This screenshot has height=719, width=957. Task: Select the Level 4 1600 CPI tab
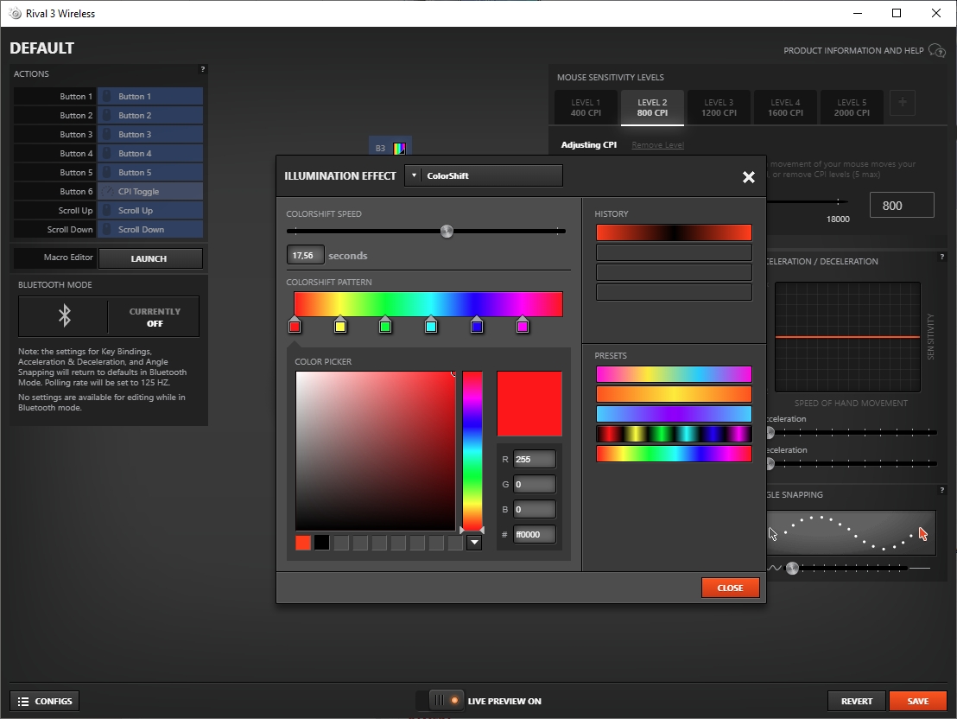[x=785, y=107]
